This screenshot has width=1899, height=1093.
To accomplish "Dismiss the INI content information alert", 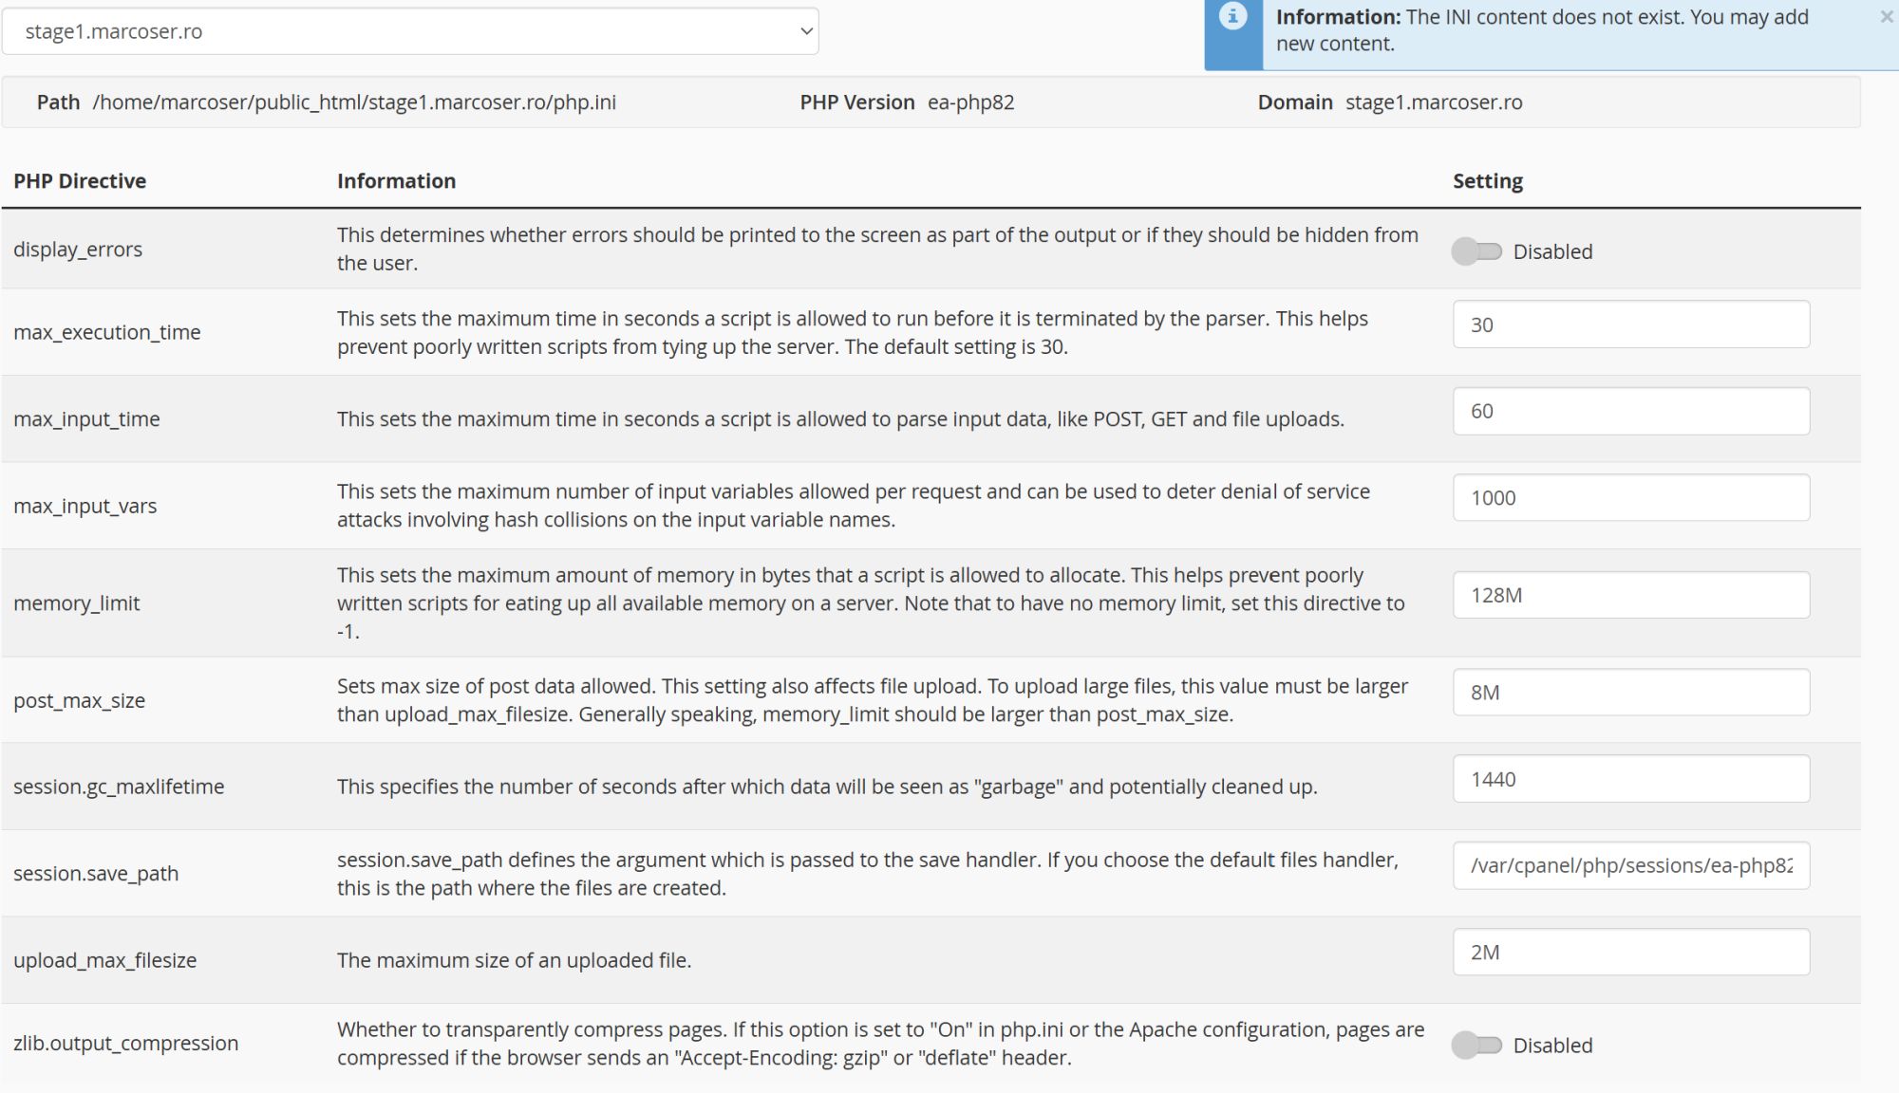I will click(x=1886, y=17).
